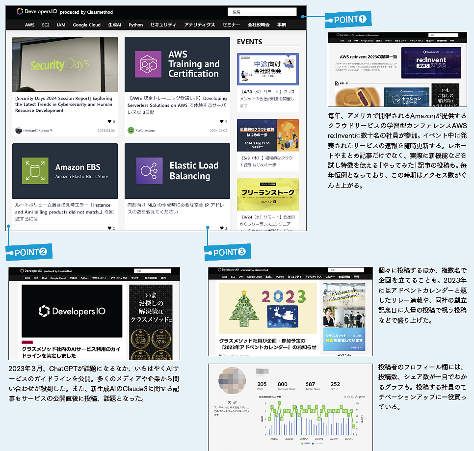Image resolution: width=474 pixels, height=451 pixels.
Task: Open the pastry photo thumbnail in the POINT 1 screenshot
Action: [x=358, y=97]
